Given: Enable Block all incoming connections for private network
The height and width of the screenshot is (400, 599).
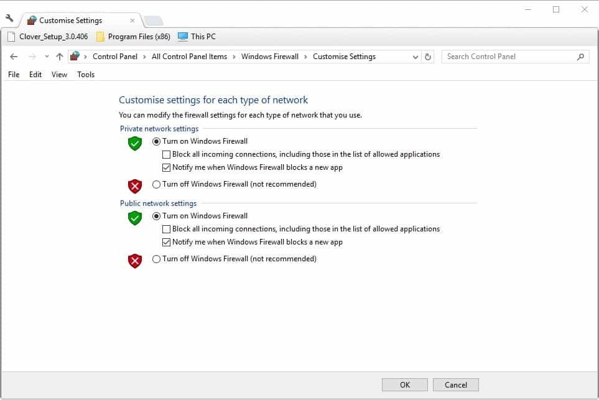Looking at the screenshot, I should point(166,154).
